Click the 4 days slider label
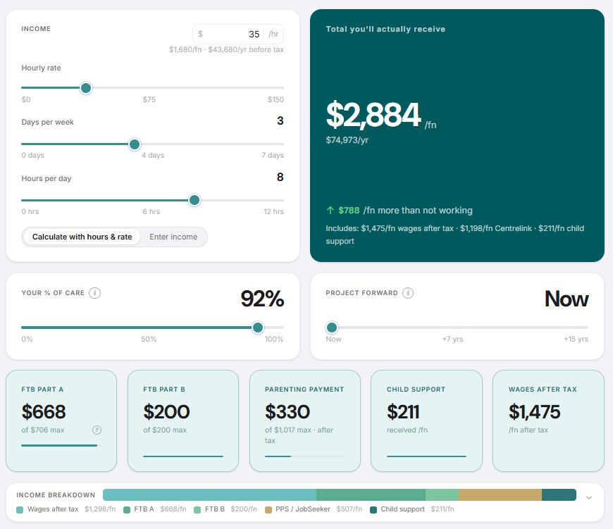This screenshot has height=529, width=613. tap(153, 156)
